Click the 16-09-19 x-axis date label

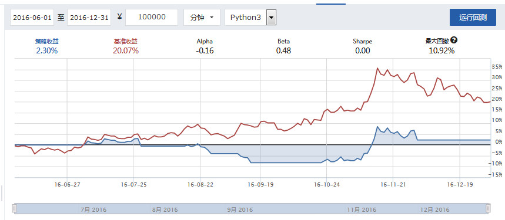(260, 185)
